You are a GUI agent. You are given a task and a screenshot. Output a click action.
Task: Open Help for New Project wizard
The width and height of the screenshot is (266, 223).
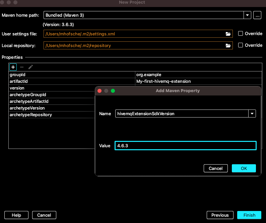tap(16, 215)
